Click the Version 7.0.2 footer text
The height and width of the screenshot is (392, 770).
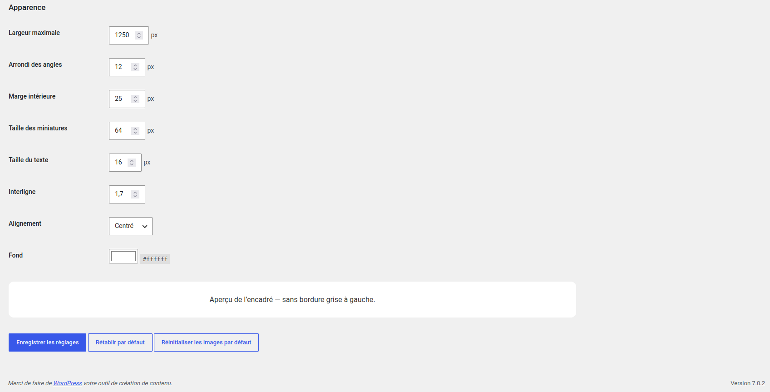(748, 383)
